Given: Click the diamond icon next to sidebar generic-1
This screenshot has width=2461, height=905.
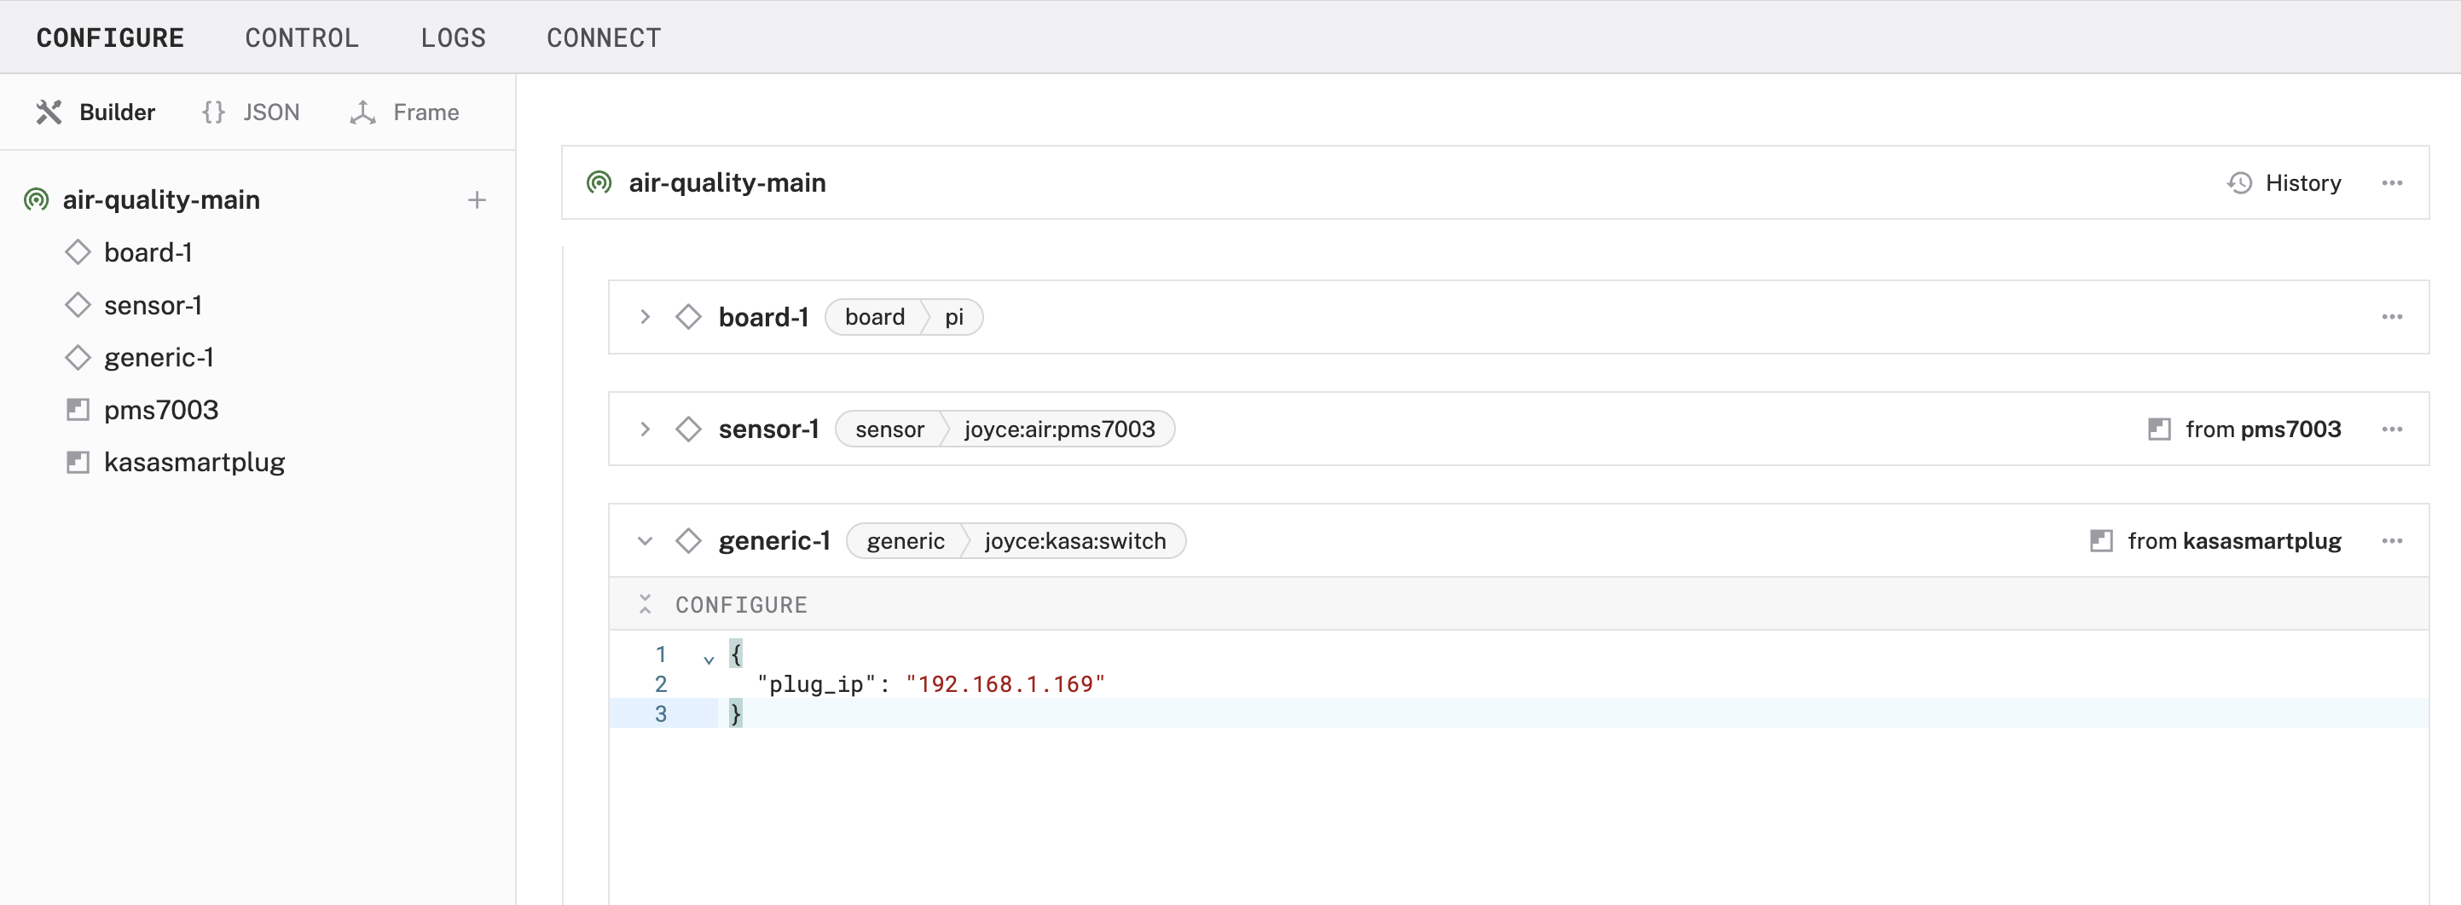Looking at the screenshot, I should click(78, 357).
